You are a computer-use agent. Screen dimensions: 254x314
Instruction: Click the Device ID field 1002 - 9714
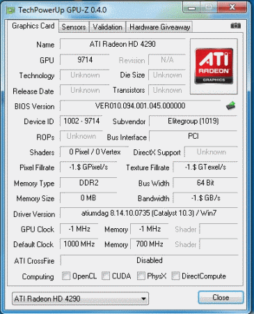tap(81, 121)
